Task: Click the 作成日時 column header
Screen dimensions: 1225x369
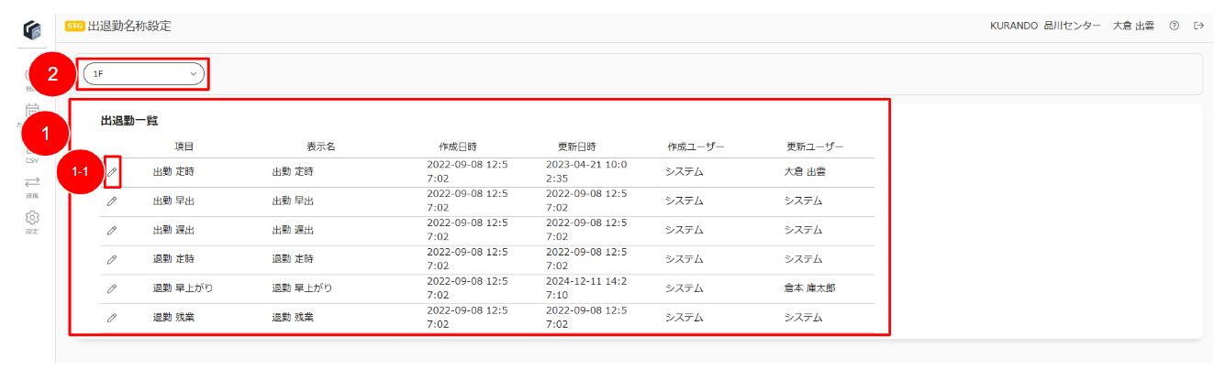Action: [x=458, y=147]
